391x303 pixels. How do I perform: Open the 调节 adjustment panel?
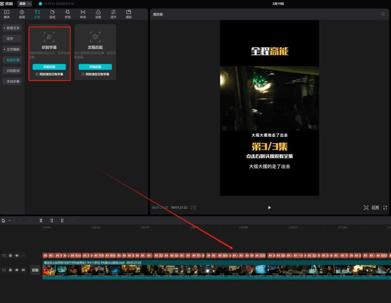[x=113, y=14]
